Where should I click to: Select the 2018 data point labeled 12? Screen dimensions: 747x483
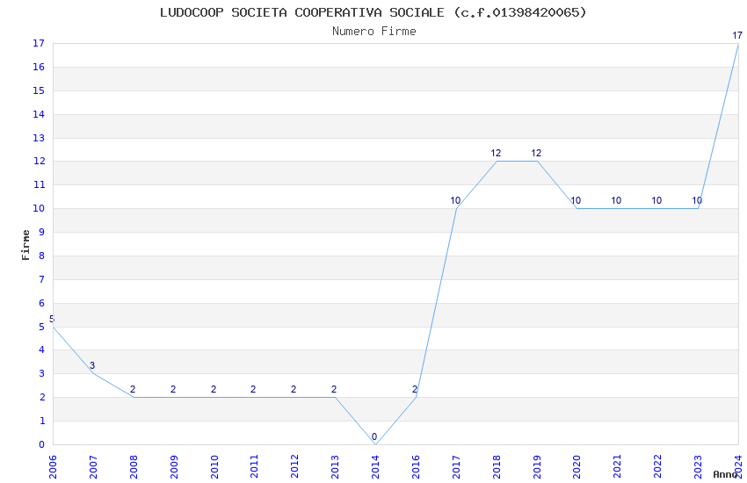tap(497, 162)
